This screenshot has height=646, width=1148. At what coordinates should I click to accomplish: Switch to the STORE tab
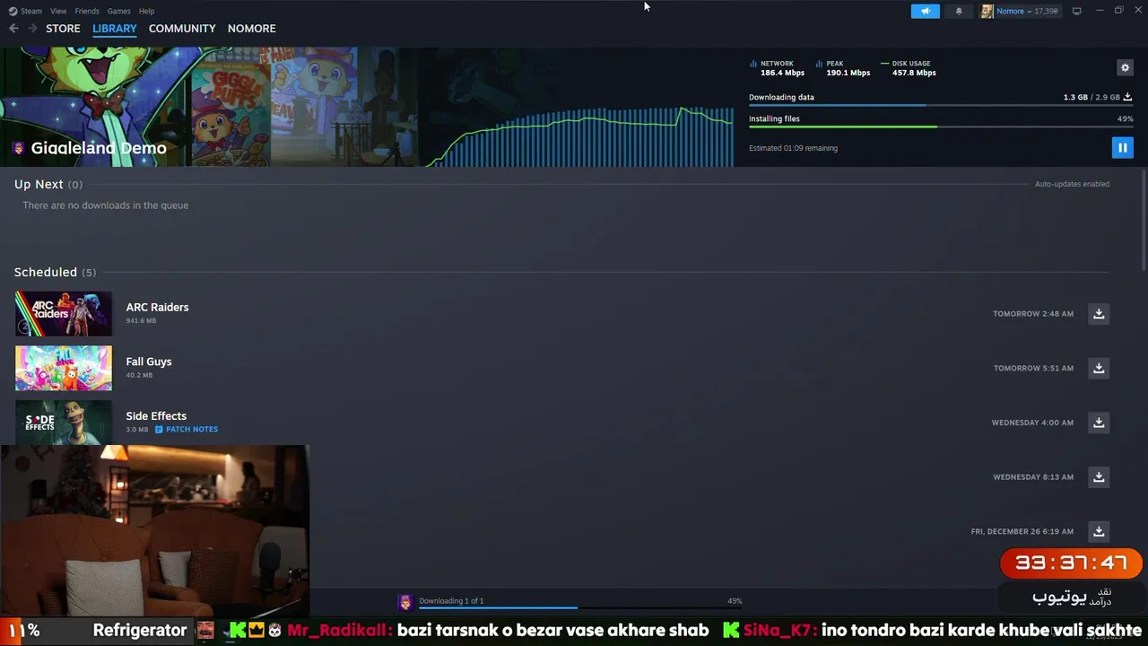tap(63, 29)
